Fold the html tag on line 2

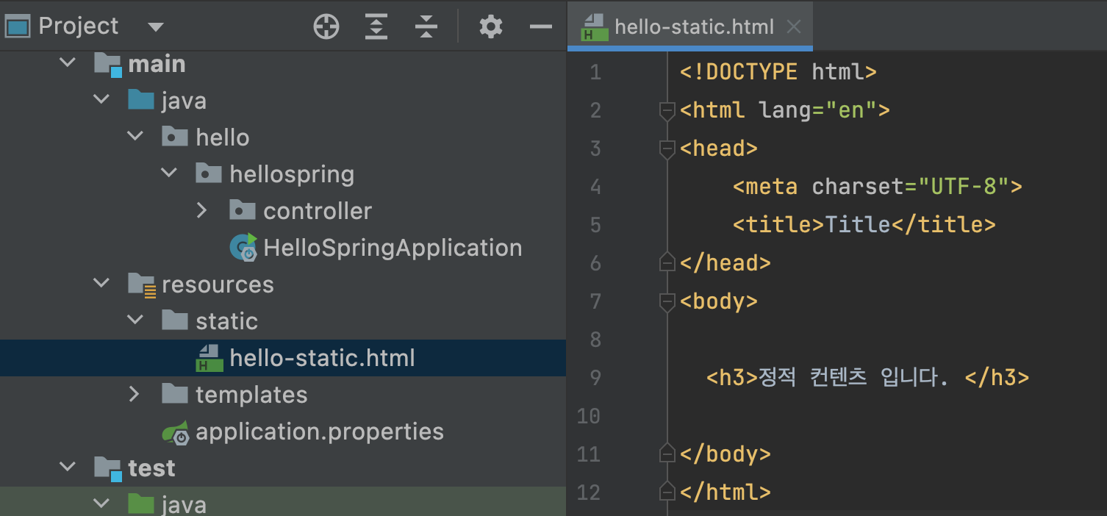pyautogui.click(x=667, y=111)
